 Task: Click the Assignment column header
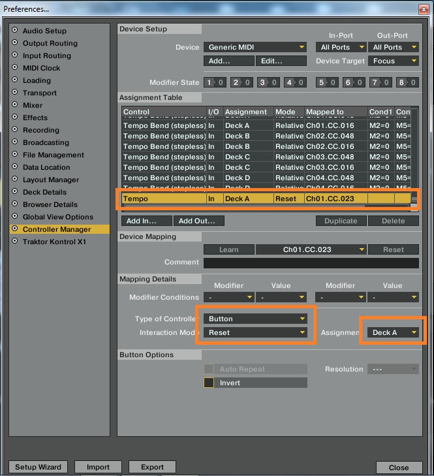pos(249,112)
